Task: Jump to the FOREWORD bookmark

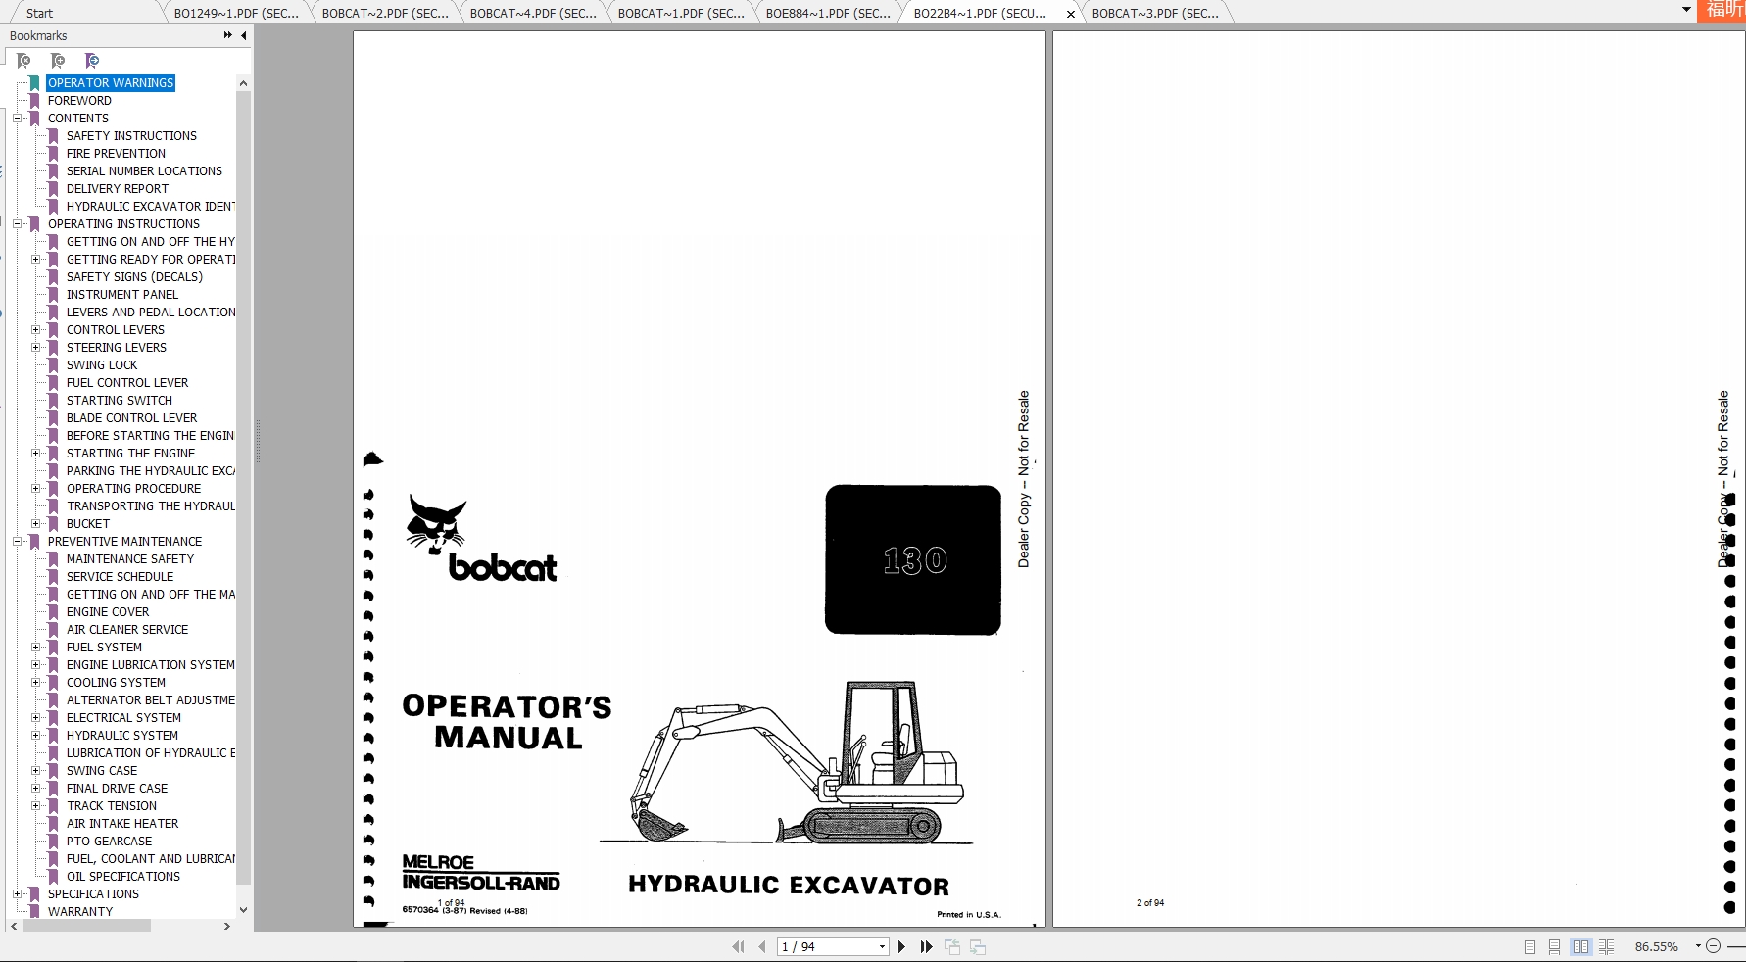Action: coord(79,100)
